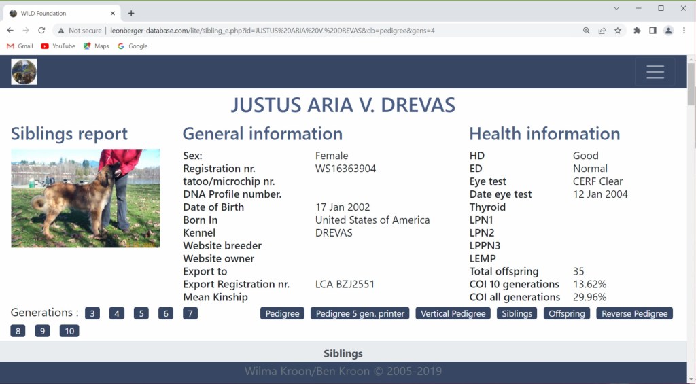Click the JUSTUS ARIA V. DREVAS heading
The image size is (696, 384).
point(343,105)
